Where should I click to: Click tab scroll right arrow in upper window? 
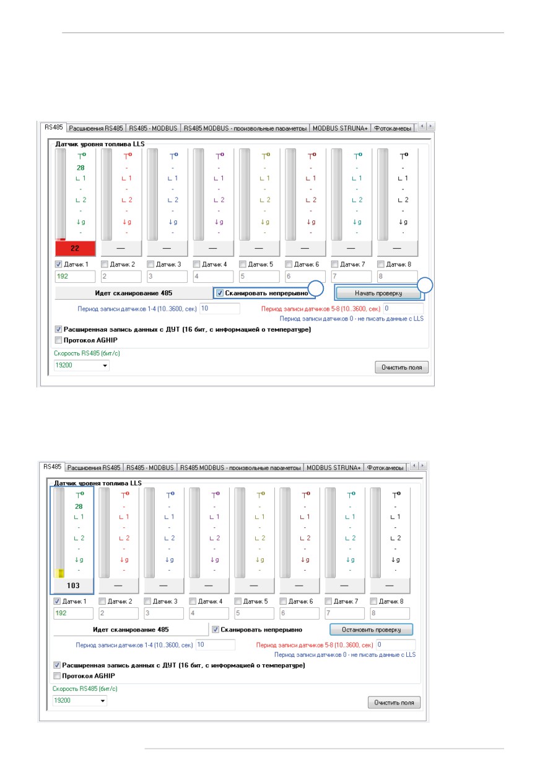click(x=431, y=126)
